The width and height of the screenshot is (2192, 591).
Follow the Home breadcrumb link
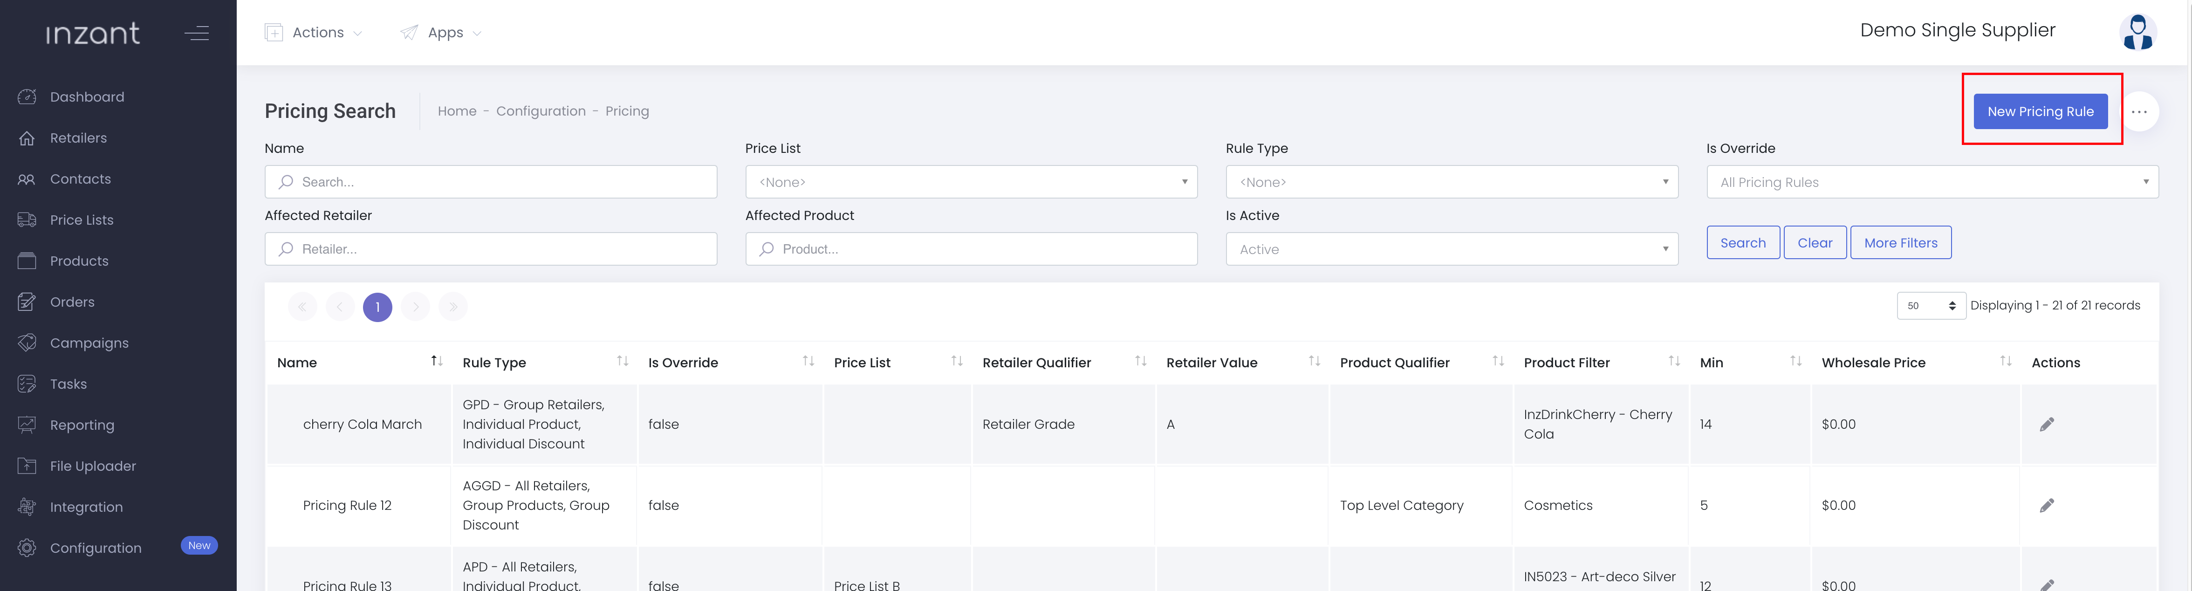[x=457, y=111]
